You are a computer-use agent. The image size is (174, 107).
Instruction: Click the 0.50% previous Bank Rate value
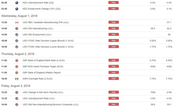click(x=169, y=61)
